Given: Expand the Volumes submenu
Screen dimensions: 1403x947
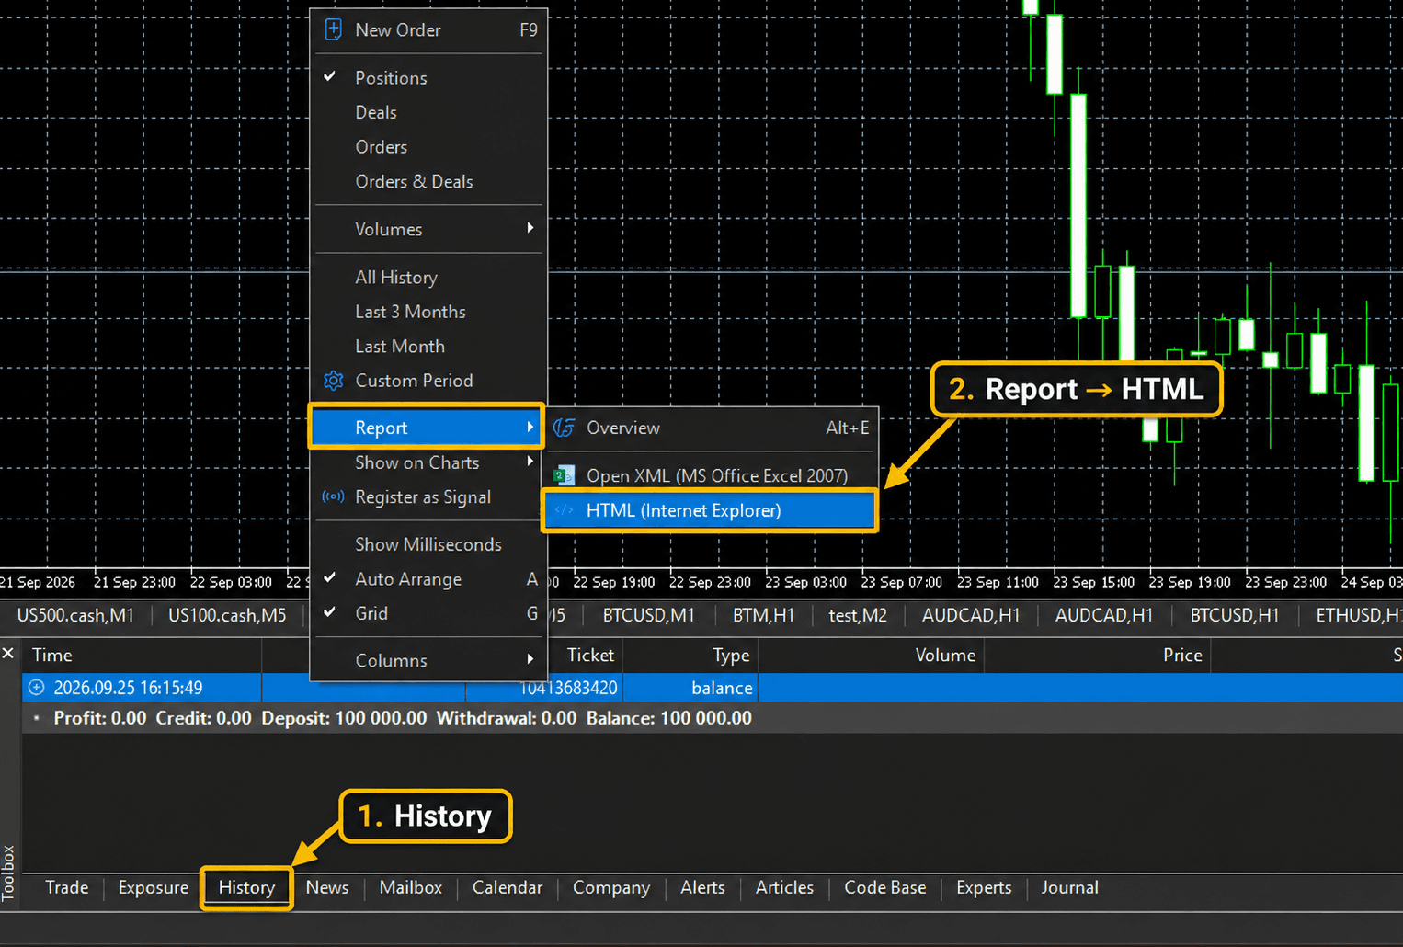Looking at the screenshot, I should 428,229.
